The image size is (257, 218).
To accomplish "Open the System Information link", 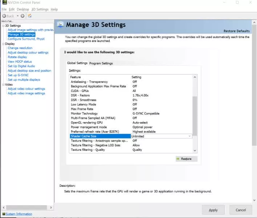I will (19, 214).
